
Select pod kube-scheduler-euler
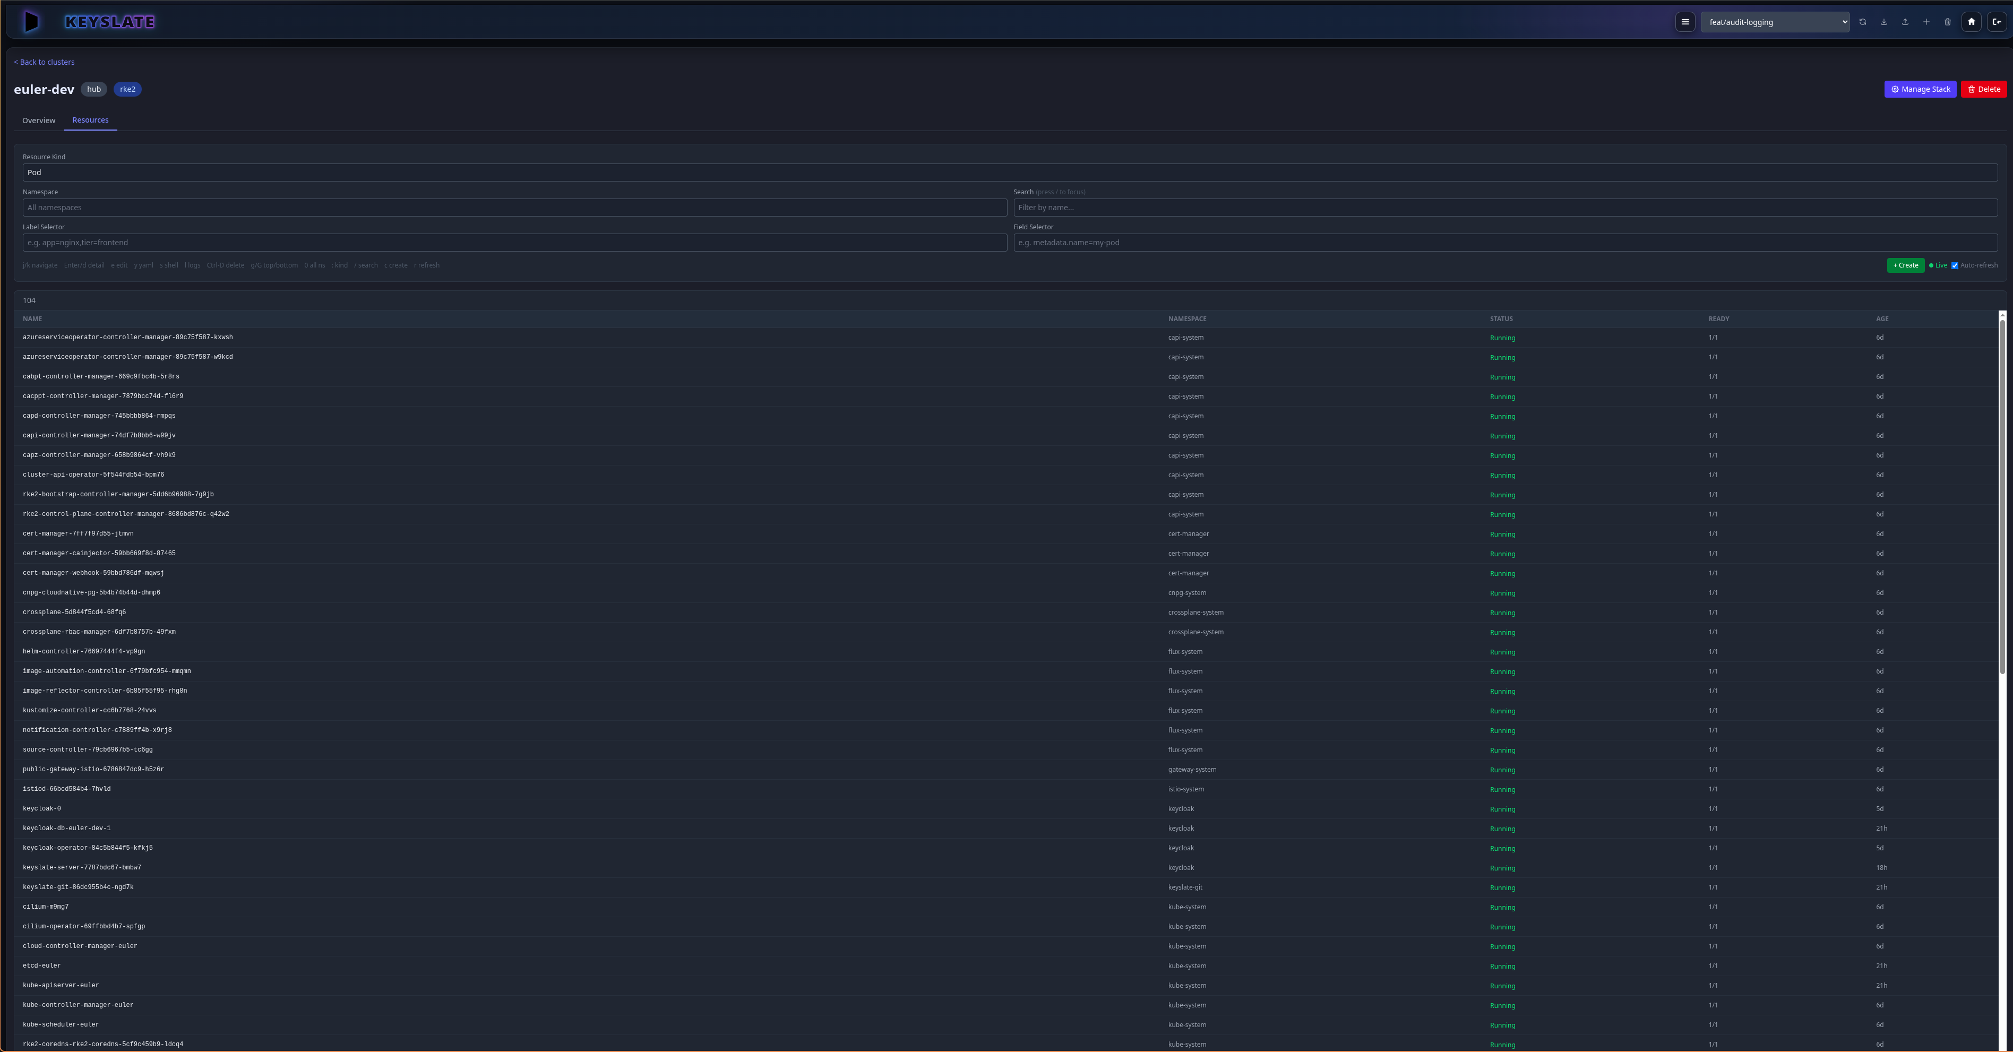coord(1006,1024)
